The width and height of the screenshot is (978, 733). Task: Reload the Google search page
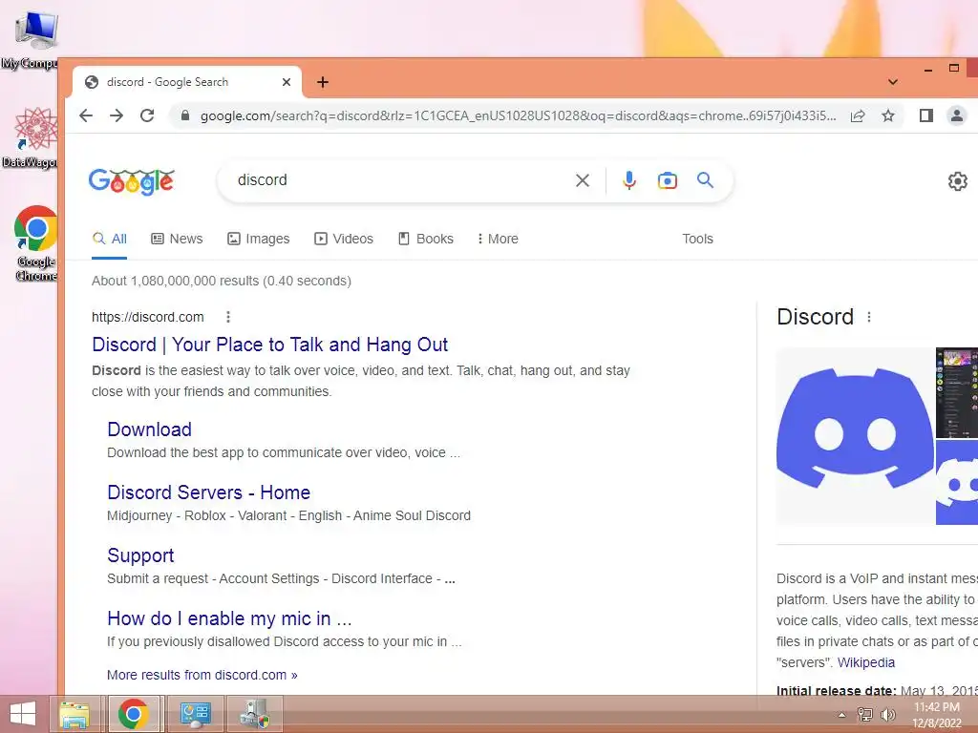point(147,115)
